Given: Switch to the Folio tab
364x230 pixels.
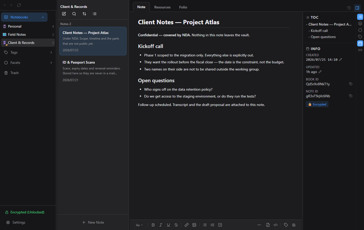Looking at the screenshot, I should (x=183, y=7).
